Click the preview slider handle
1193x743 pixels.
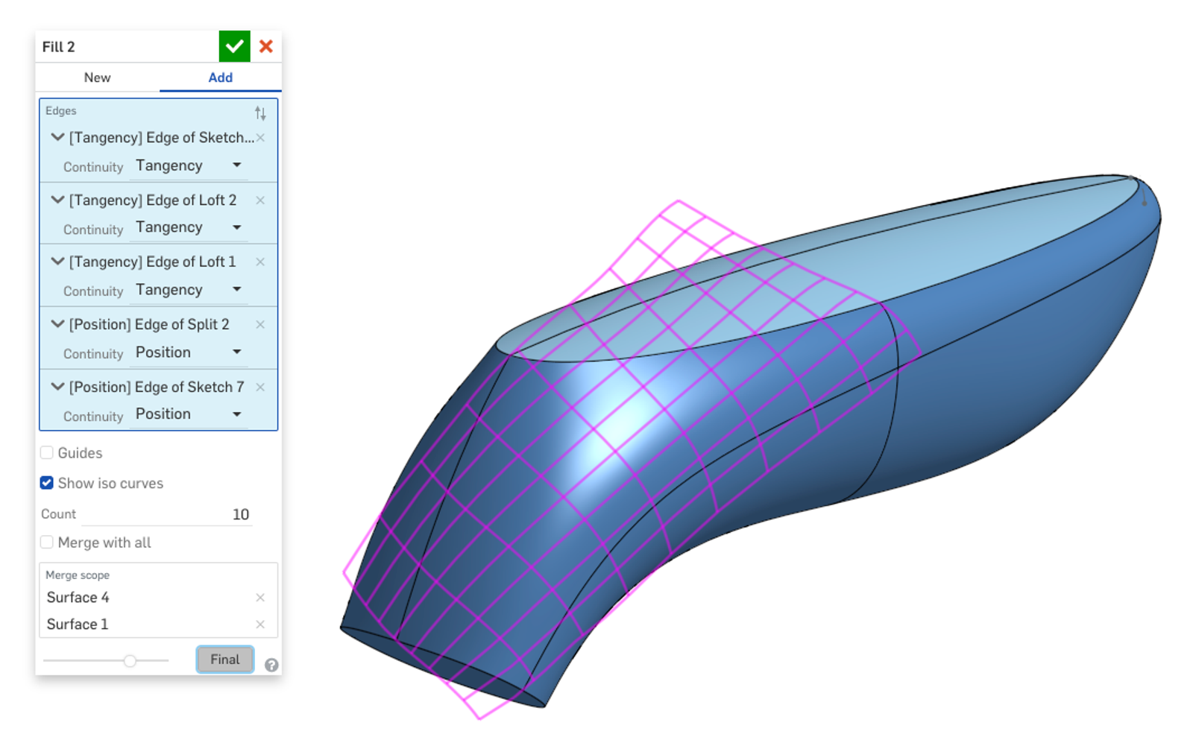click(x=130, y=661)
